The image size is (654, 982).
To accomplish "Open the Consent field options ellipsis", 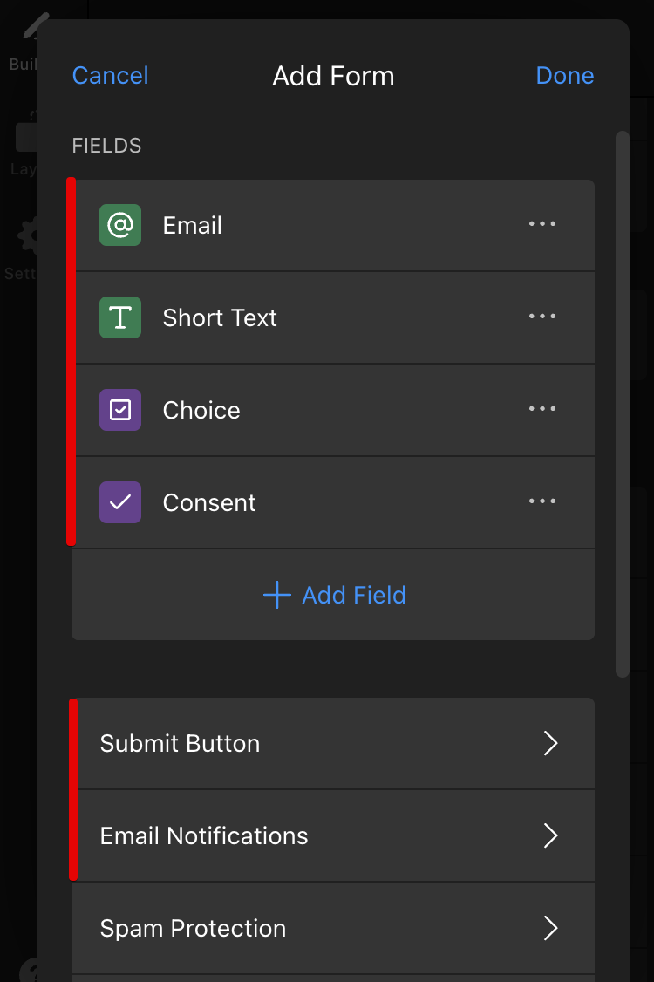I will coord(542,501).
